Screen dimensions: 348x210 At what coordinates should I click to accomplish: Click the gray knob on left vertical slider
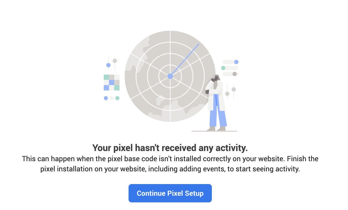(x=115, y=61)
